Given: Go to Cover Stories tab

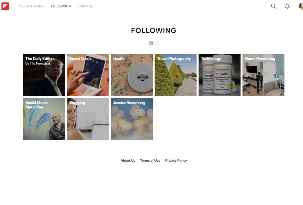Looking at the screenshot, I should coord(31,6).
